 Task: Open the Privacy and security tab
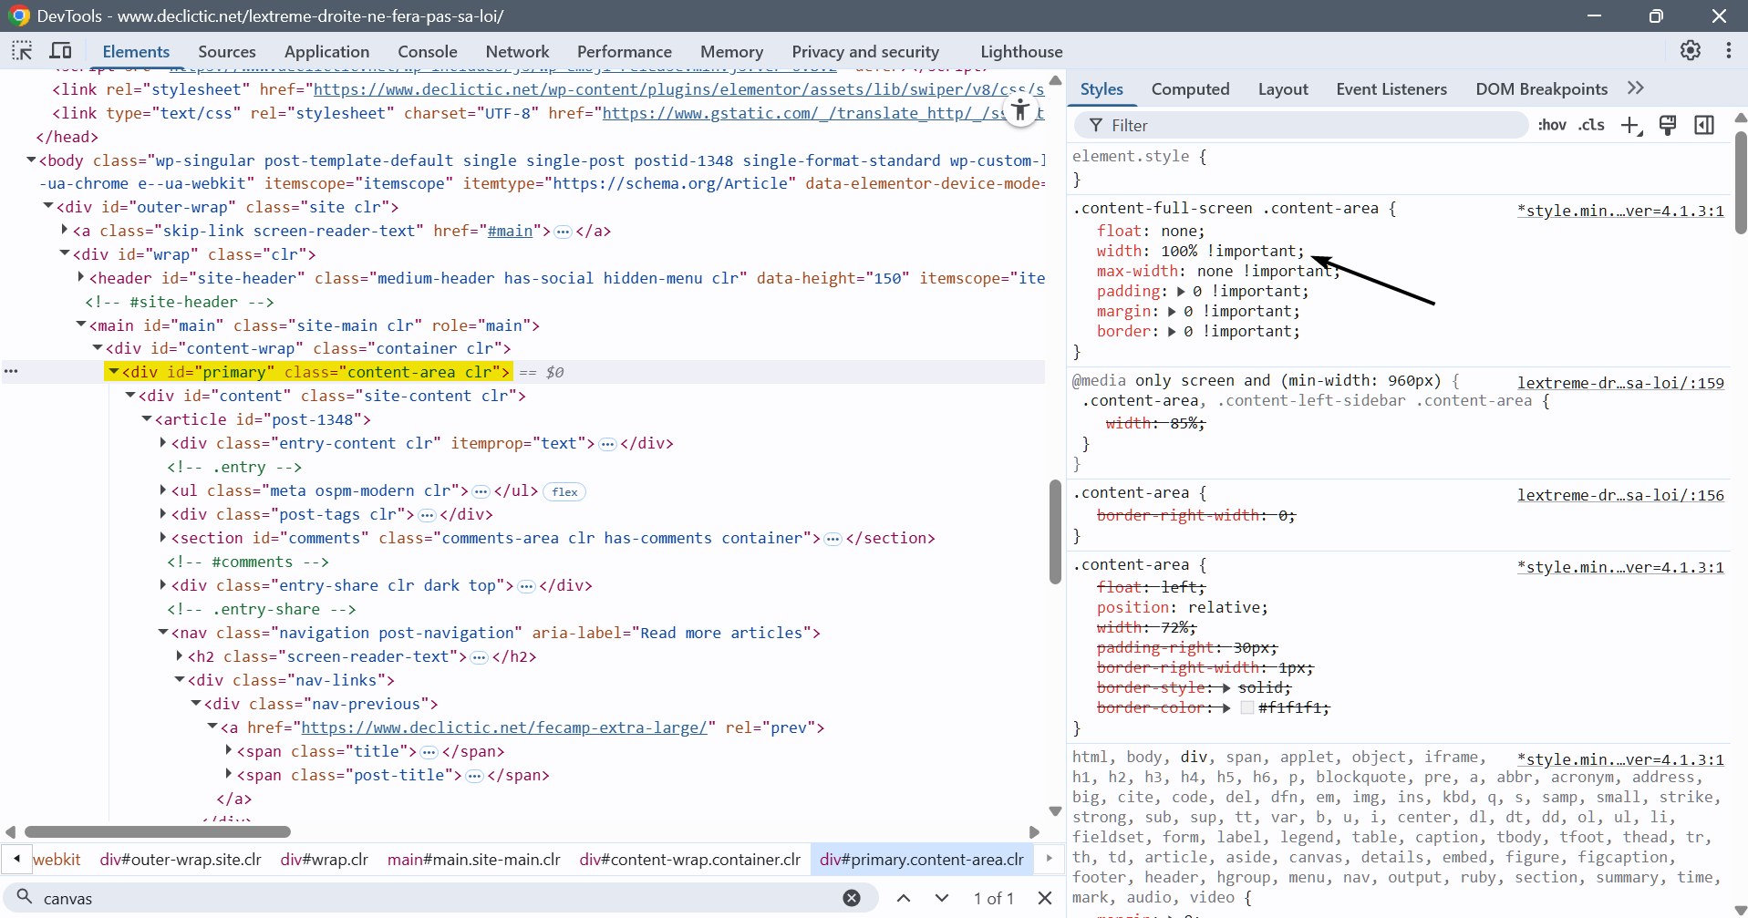[x=865, y=52]
